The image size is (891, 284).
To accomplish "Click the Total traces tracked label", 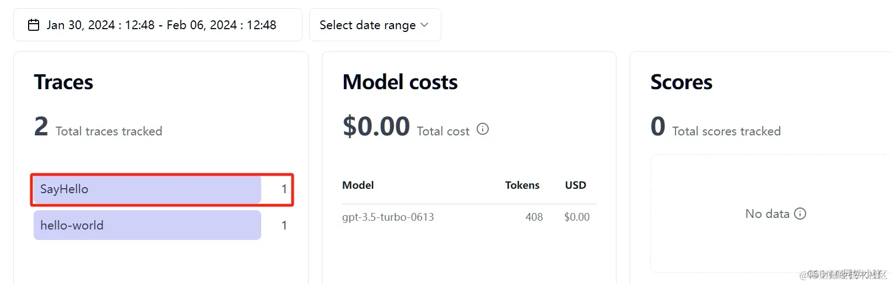I will point(109,131).
